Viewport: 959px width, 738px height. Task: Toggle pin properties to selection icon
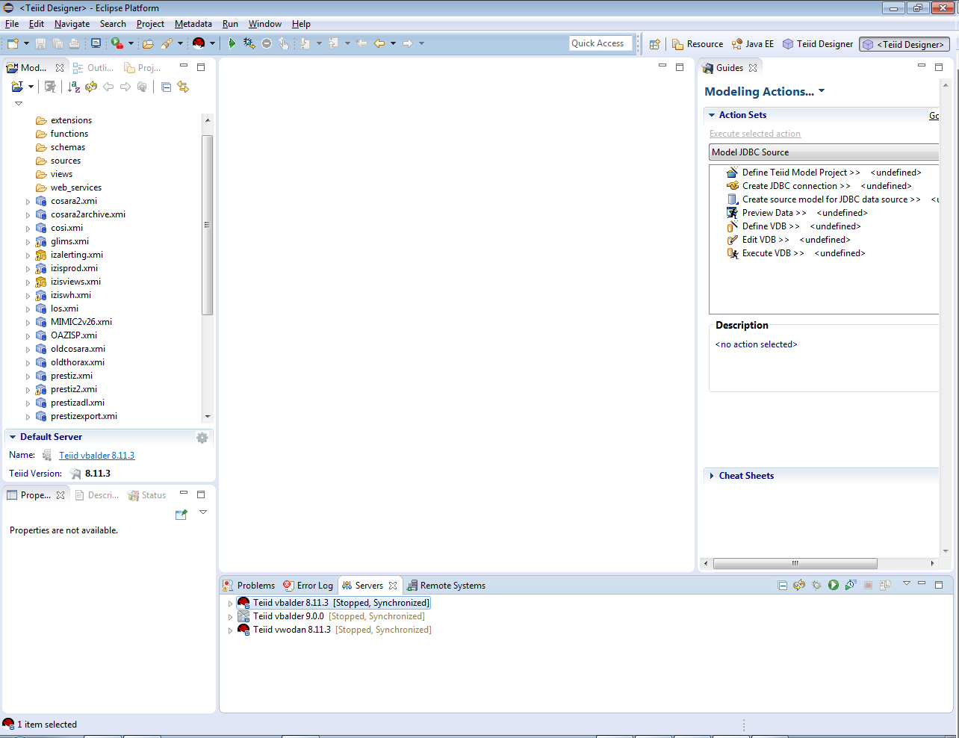click(181, 515)
